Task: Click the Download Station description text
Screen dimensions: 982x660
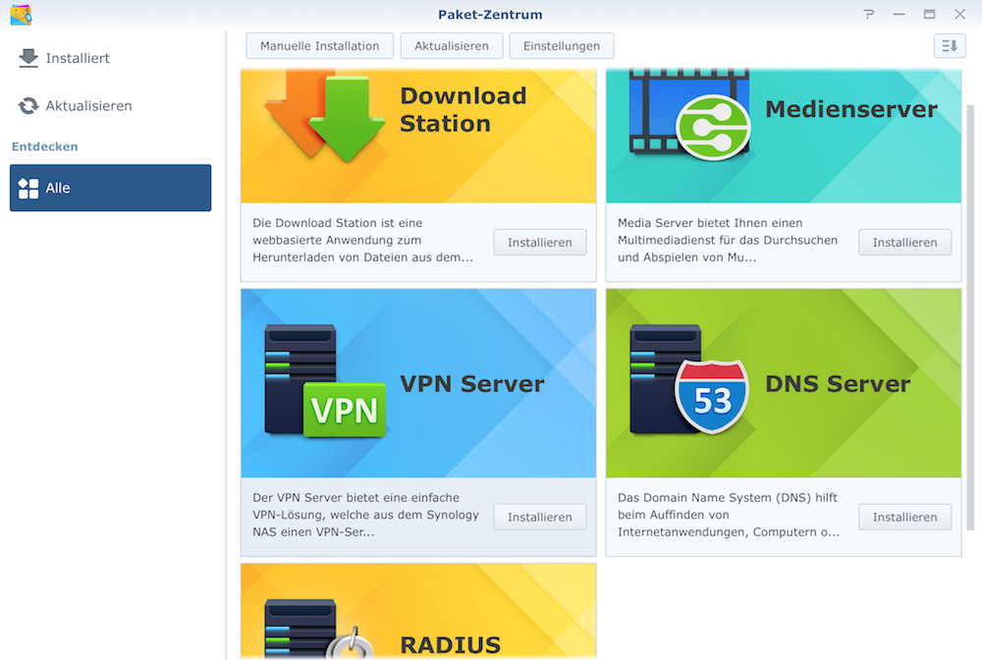Action: click(362, 240)
